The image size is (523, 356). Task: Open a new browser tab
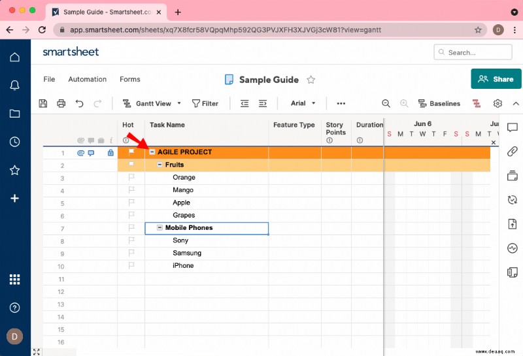click(178, 12)
